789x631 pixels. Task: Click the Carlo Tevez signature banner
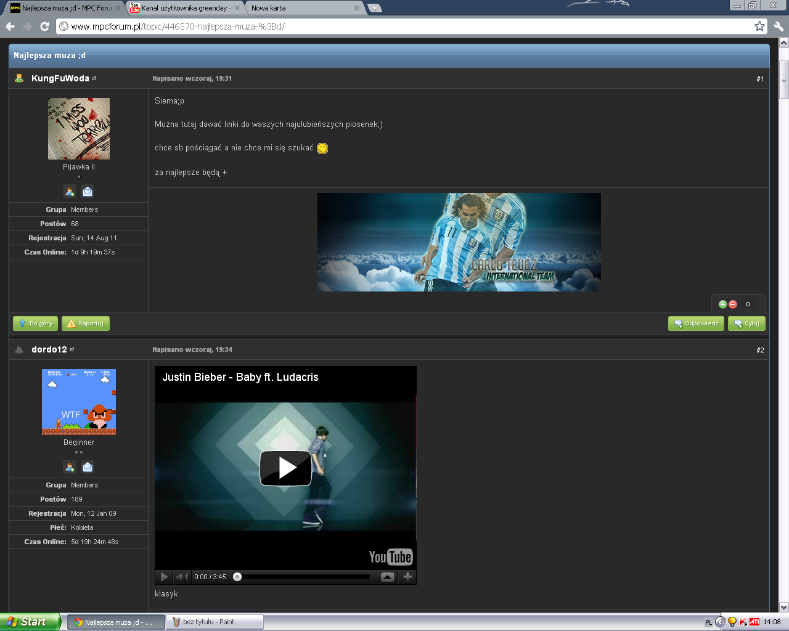click(x=459, y=242)
